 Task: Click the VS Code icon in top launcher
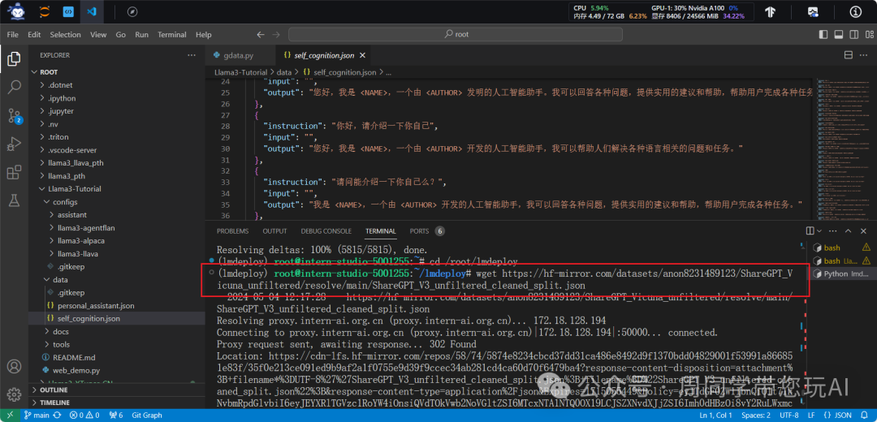pos(91,11)
